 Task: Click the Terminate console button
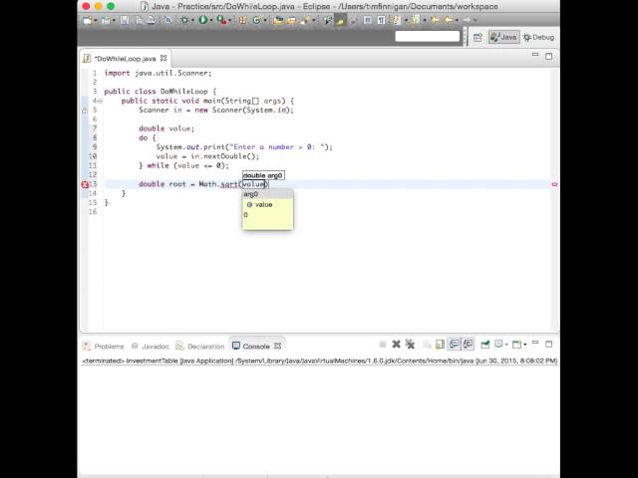click(x=383, y=345)
